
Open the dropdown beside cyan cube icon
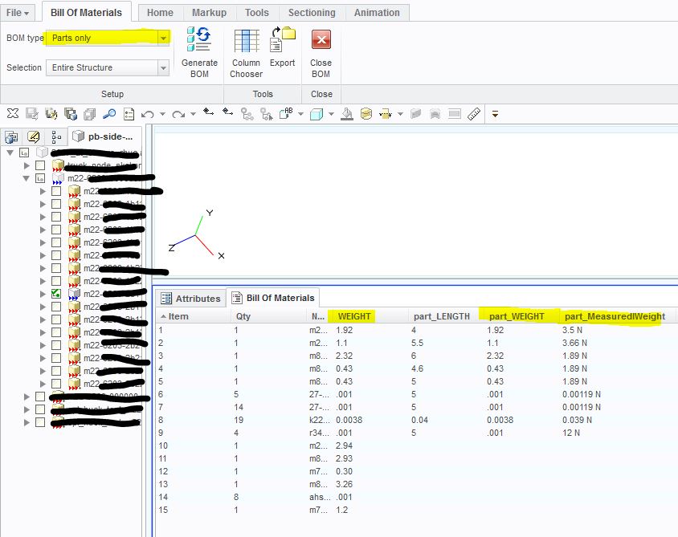click(x=331, y=115)
